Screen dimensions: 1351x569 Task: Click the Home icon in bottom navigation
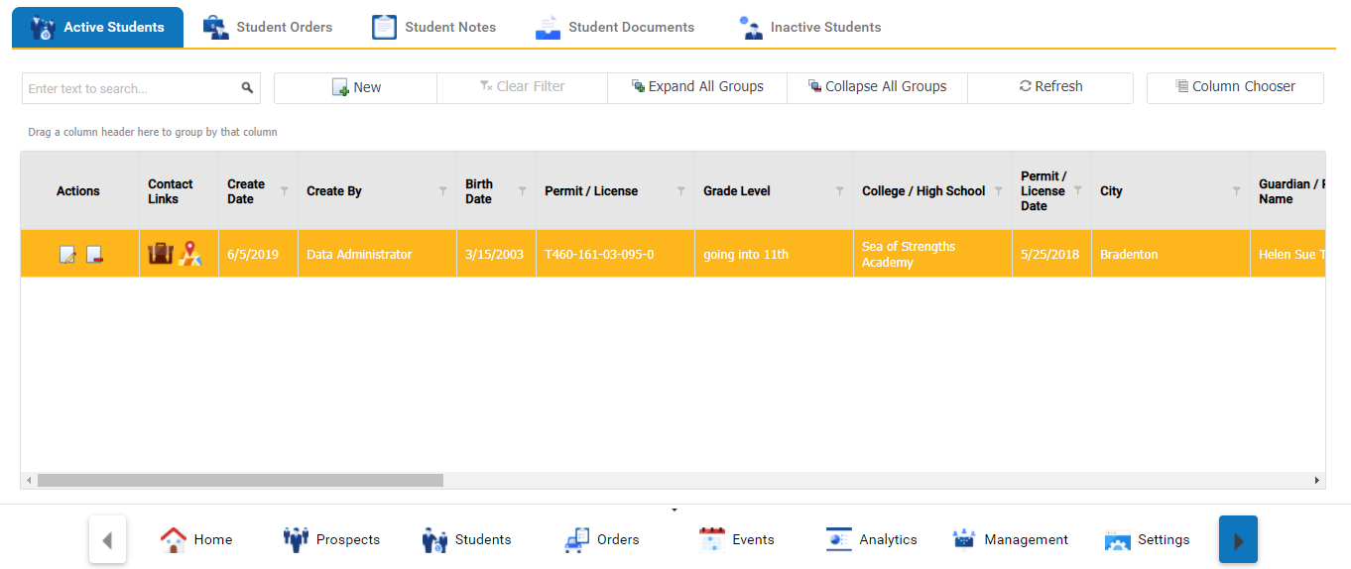173,539
